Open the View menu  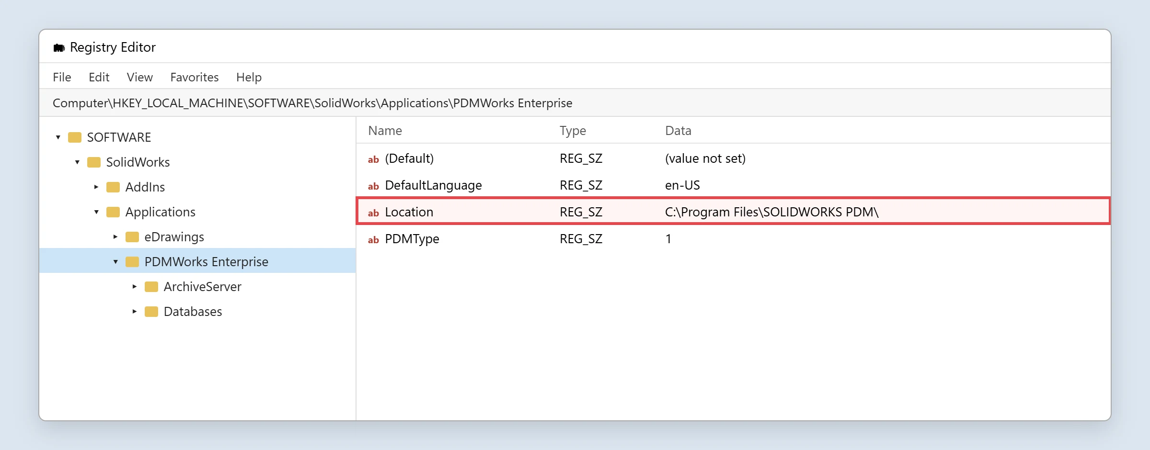140,77
